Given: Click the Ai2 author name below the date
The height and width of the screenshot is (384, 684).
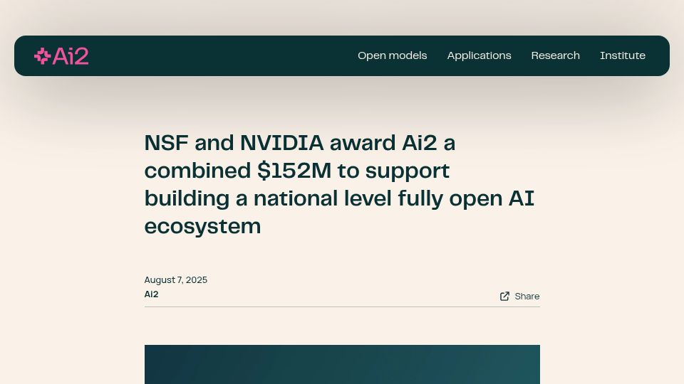Looking at the screenshot, I should pyautogui.click(x=151, y=294).
